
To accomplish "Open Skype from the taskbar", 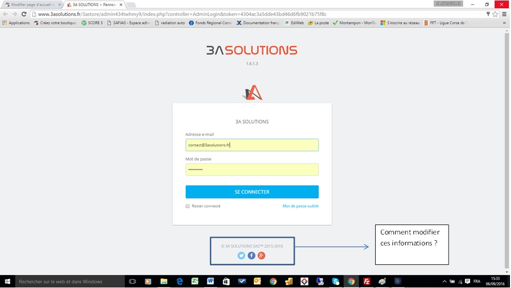I will point(336,282).
